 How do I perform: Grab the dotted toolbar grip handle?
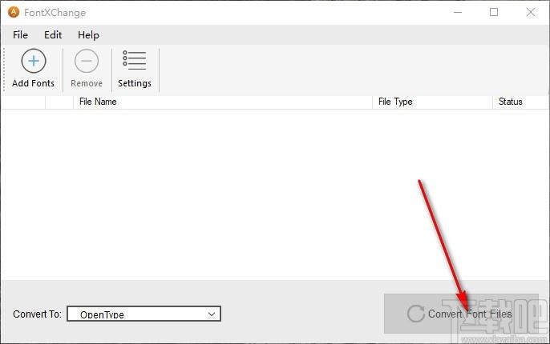(4, 70)
